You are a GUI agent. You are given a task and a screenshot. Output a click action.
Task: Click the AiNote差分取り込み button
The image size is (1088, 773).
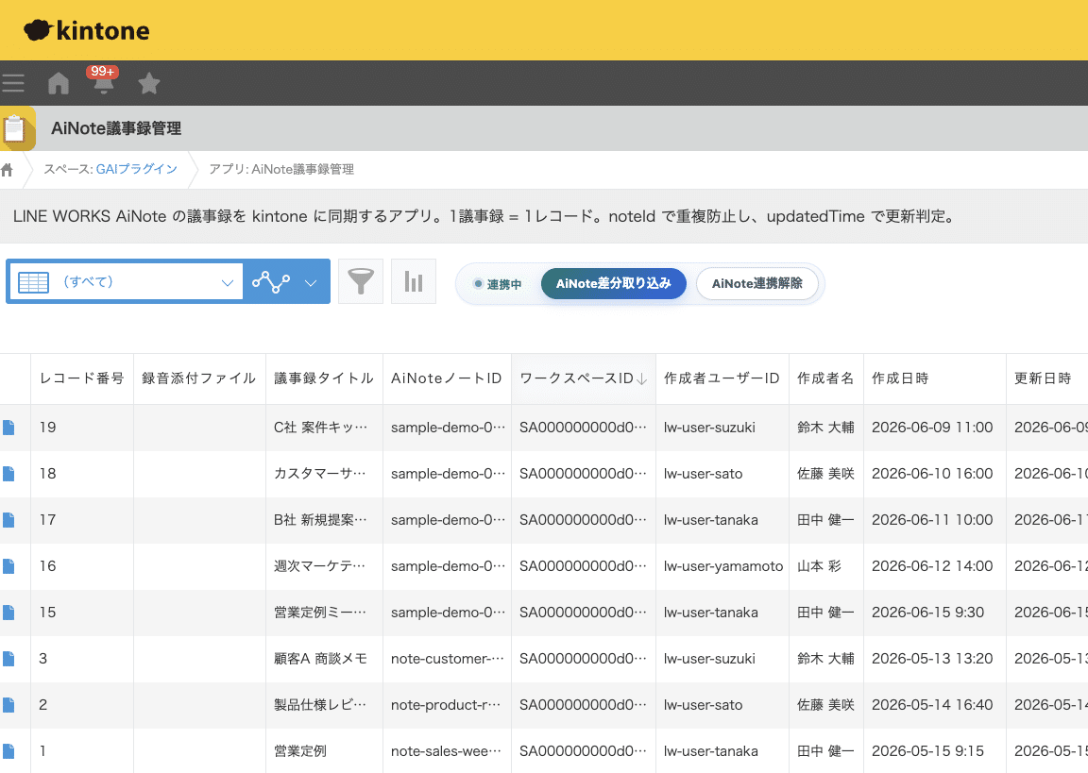click(613, 283)
